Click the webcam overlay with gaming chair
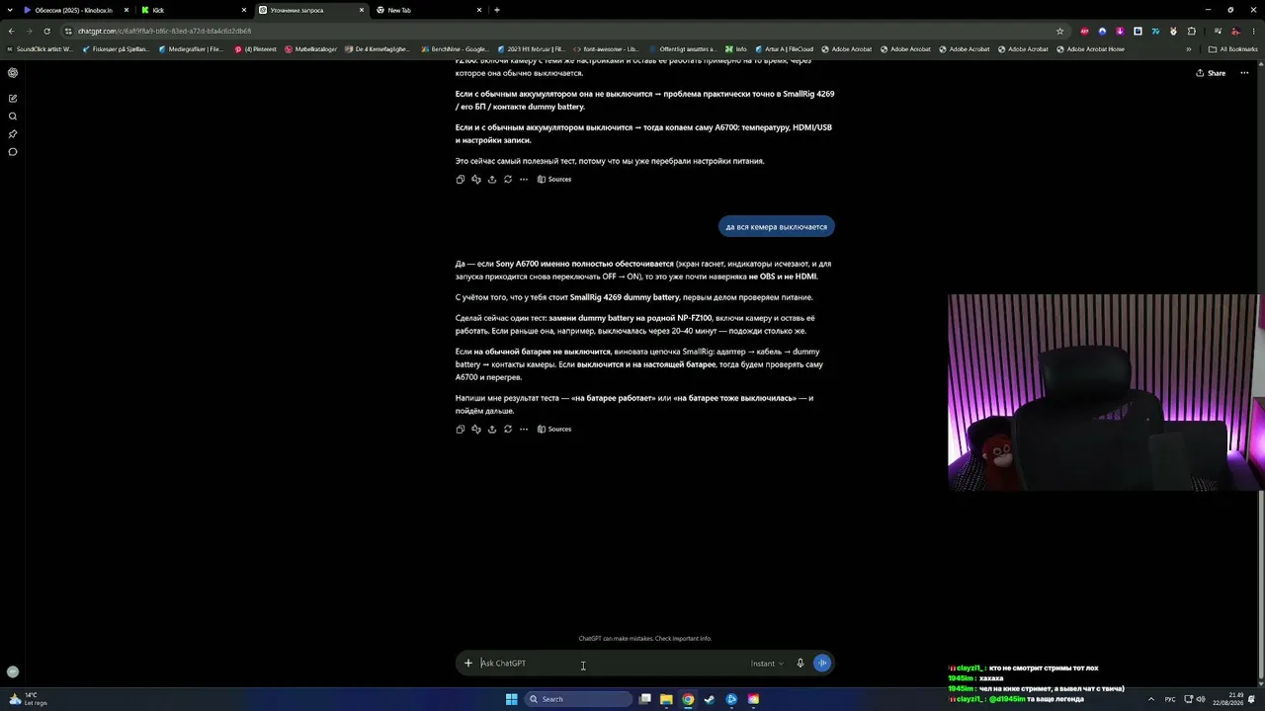Viewport: 1265px width, 711px height. coord(1106,392)
